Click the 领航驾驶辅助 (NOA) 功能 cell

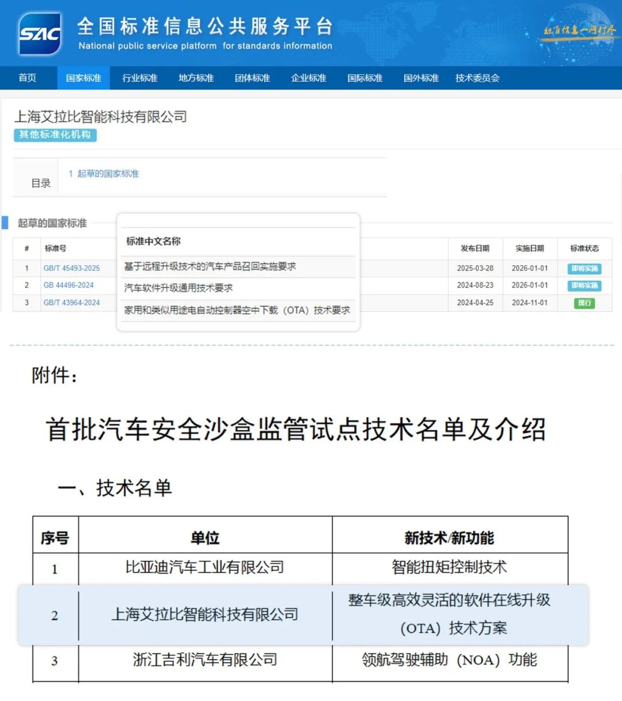[449, 659]
